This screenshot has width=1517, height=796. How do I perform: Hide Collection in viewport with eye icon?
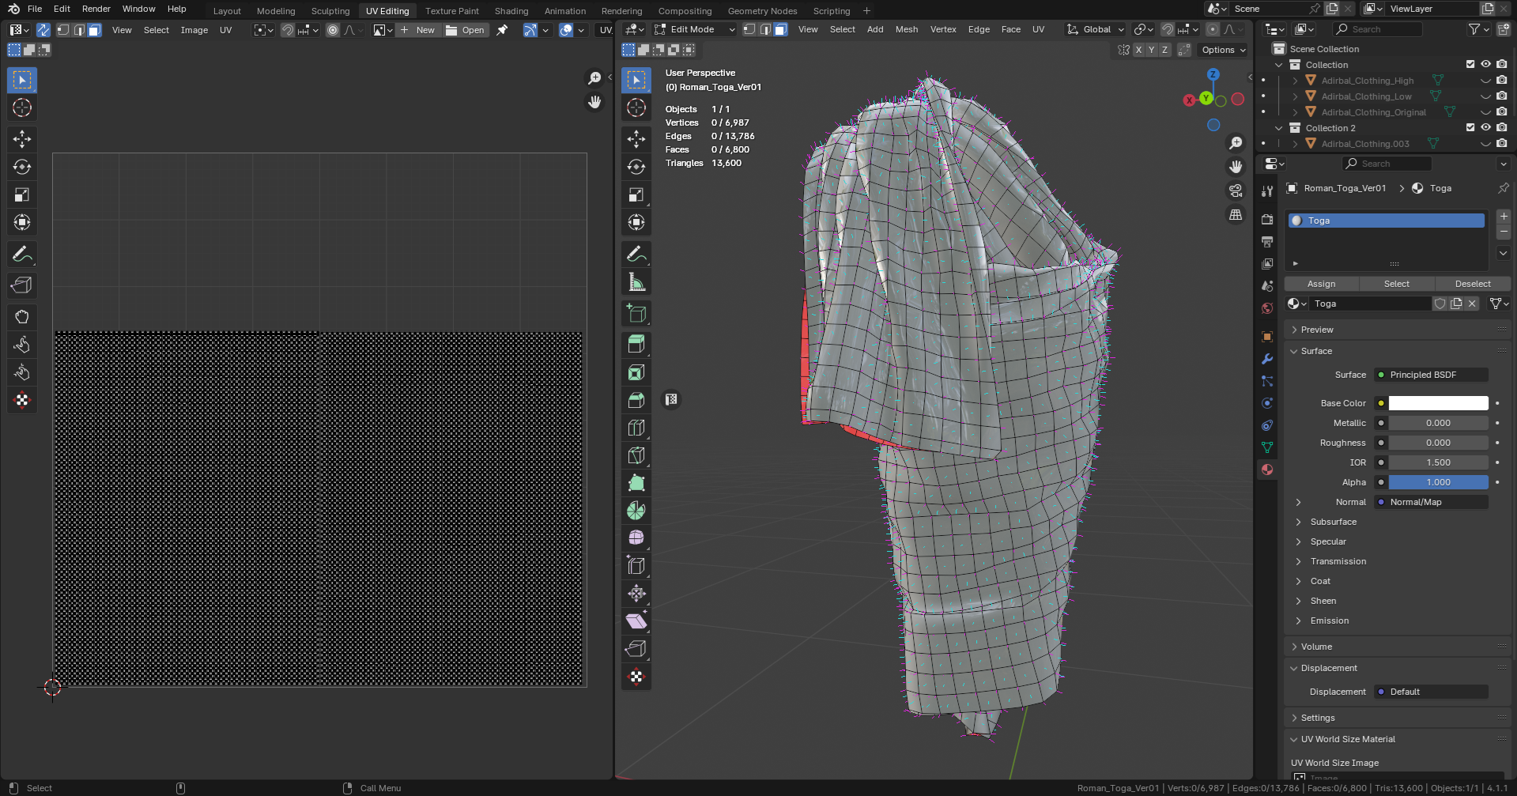(x=1486, y=64)
